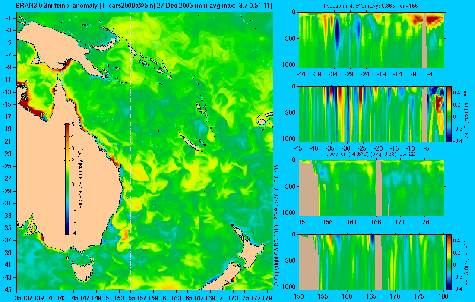Click the '166' tick under lat=-22 temperature plot
The image size is (475, 302).
coord(376,222)
